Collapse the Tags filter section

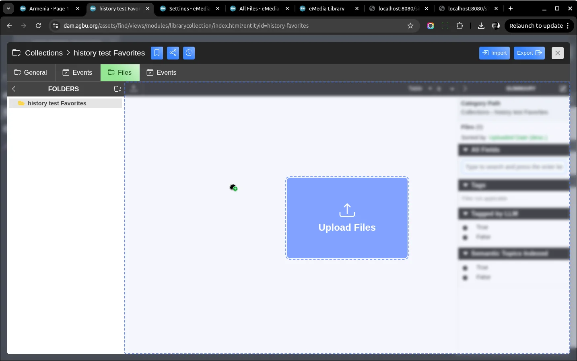click(466, 185)
